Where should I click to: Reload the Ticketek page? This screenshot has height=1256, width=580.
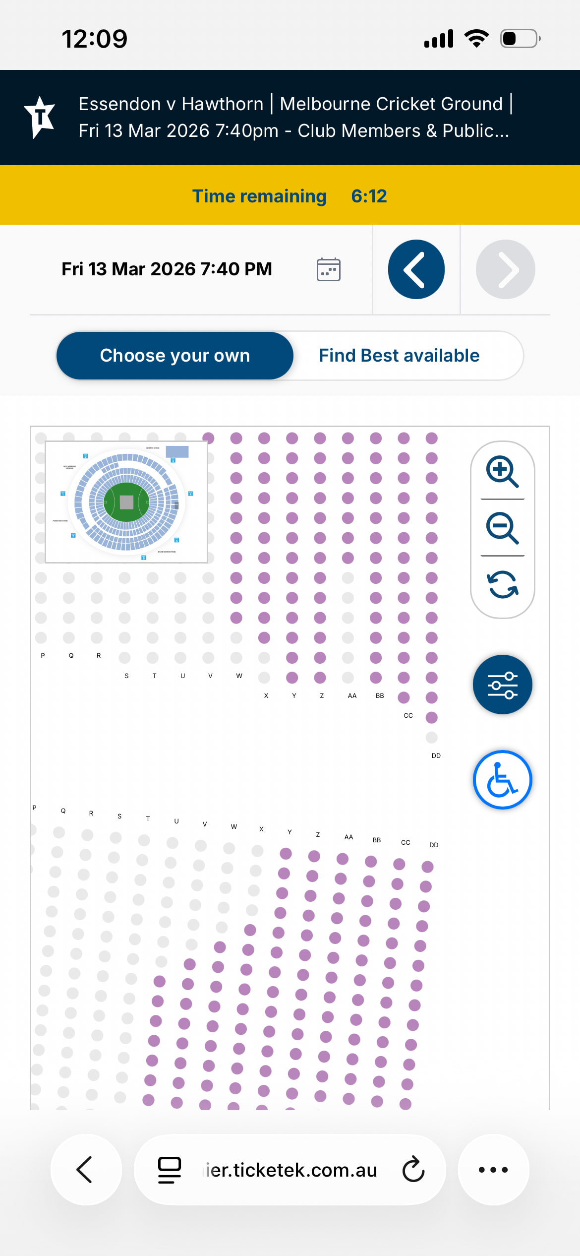413,1170
